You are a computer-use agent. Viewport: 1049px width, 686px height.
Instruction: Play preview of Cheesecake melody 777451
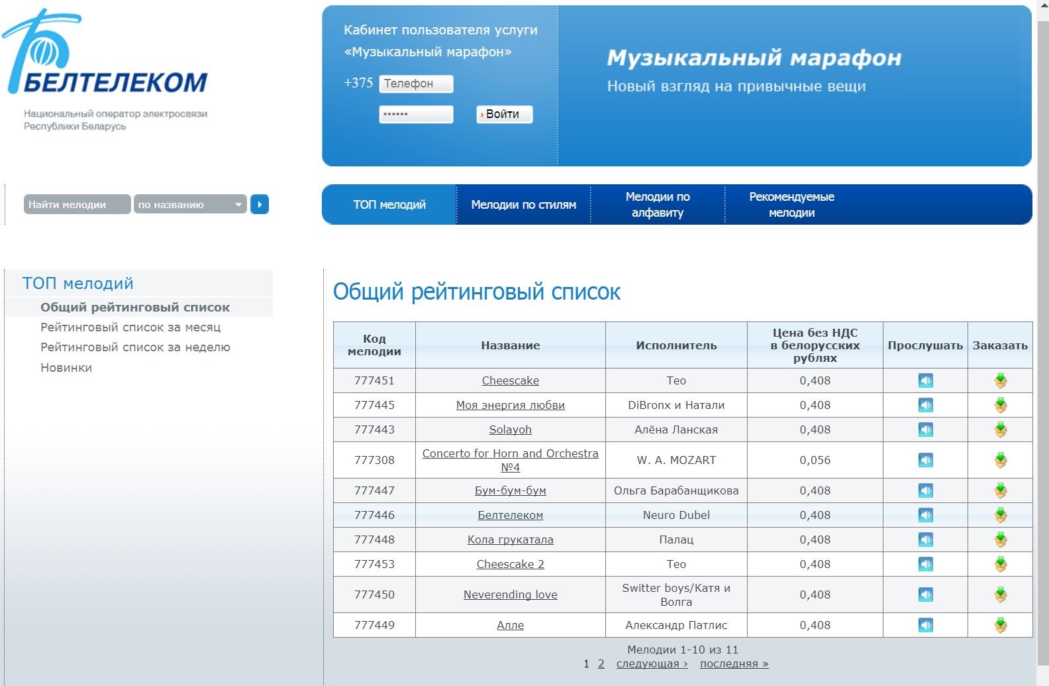coord(925,380)
